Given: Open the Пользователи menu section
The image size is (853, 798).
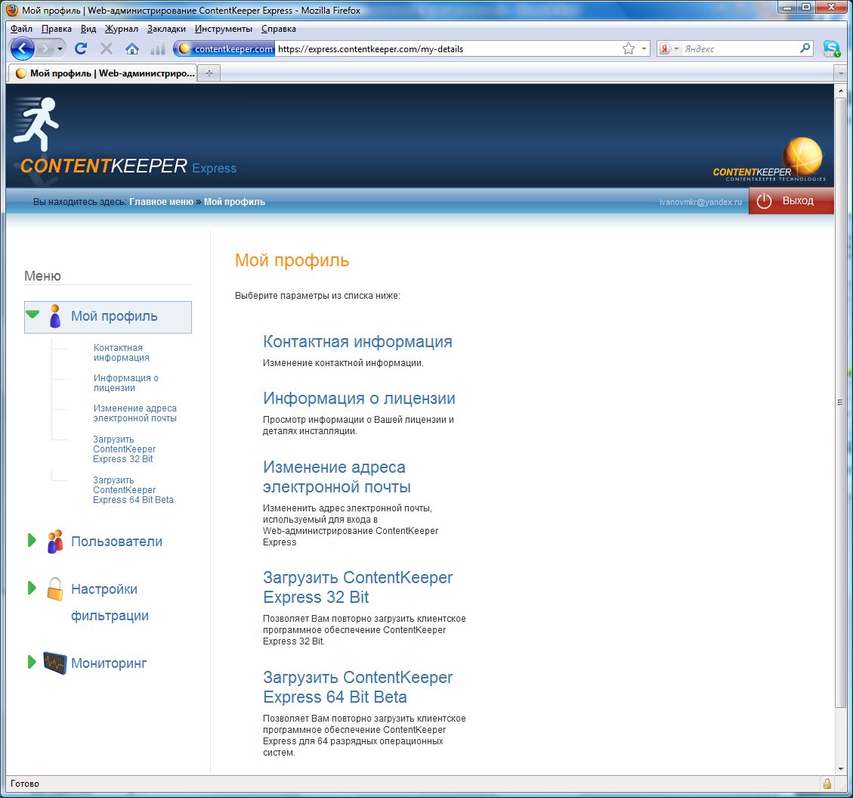Looking at the screenshot, I should pyautogui.click(x=117, y=542).
